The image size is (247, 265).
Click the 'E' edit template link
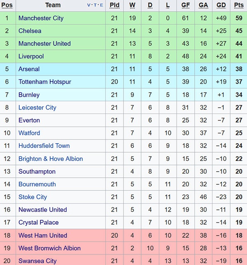[x=101, y=5]
